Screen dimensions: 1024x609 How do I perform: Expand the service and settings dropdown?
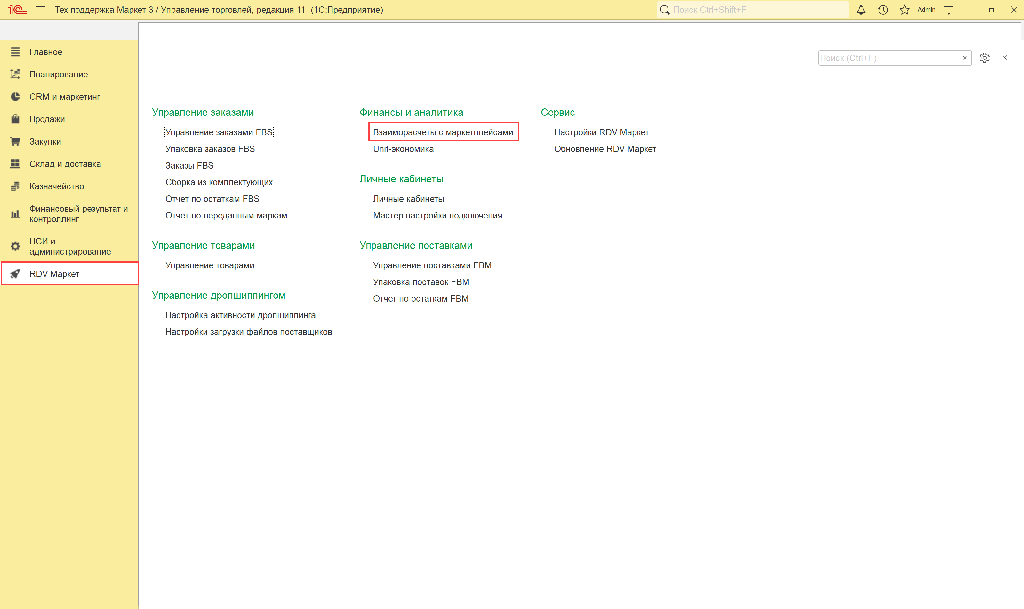pos(948,10)
